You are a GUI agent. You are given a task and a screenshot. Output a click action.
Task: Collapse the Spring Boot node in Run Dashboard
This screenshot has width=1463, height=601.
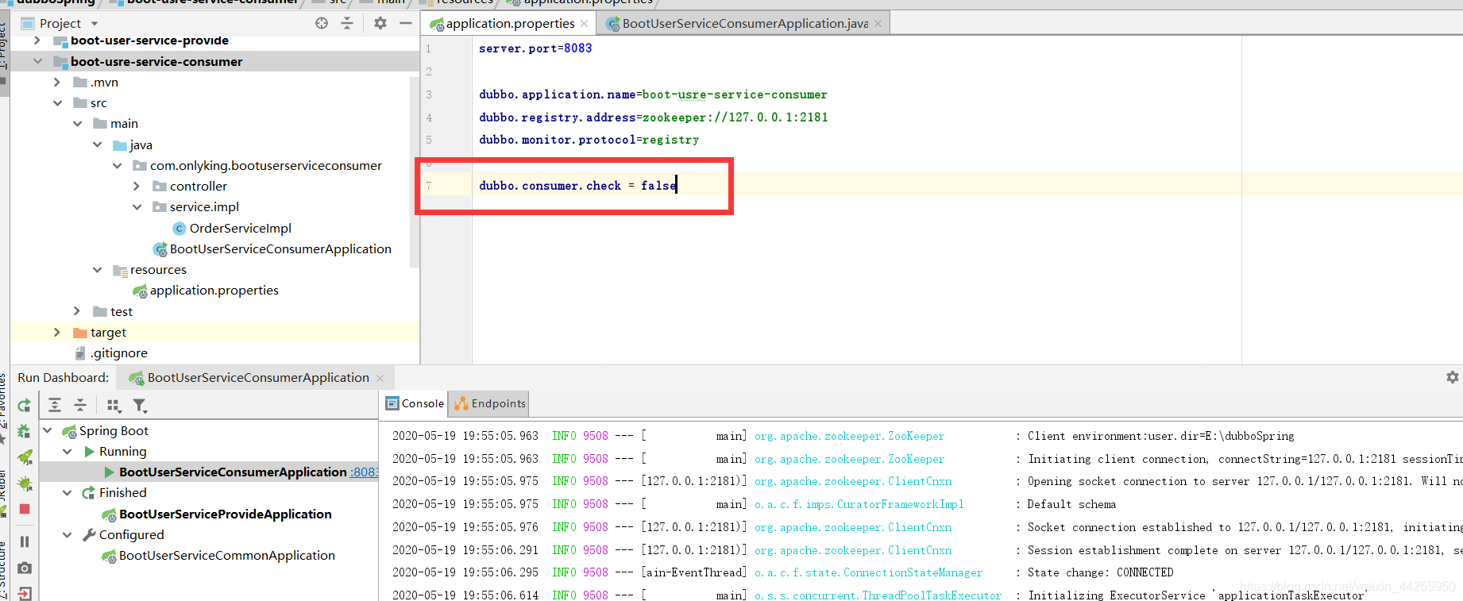(48, 430)
